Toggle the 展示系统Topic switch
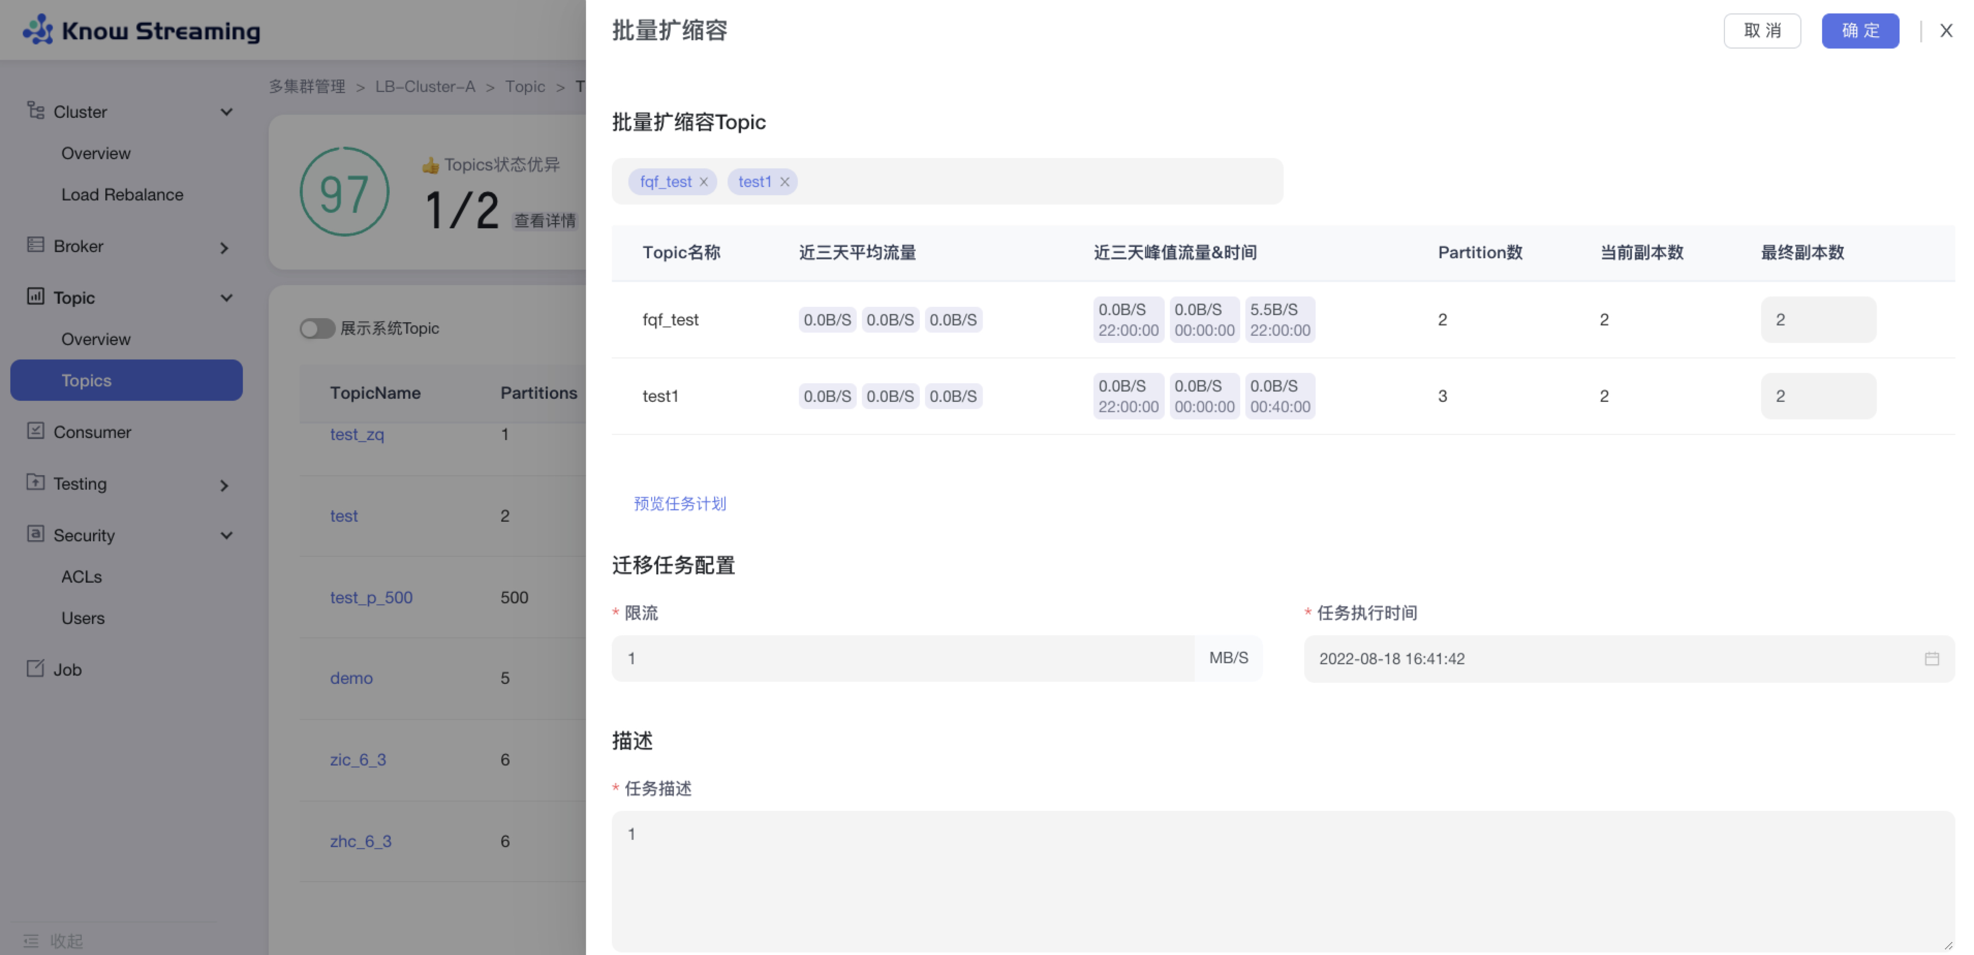Viewport: 1974px width, 955px height. [x=316, y=328]
